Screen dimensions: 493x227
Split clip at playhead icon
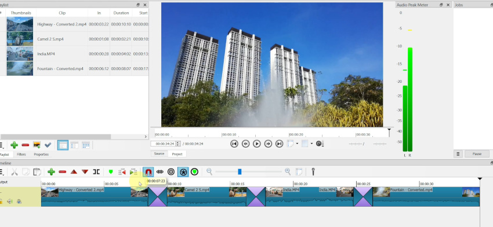point(96,172)
